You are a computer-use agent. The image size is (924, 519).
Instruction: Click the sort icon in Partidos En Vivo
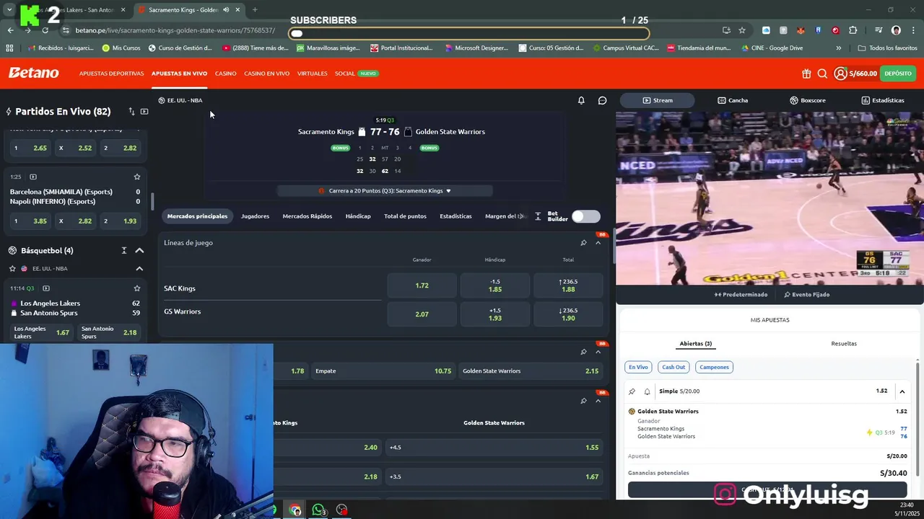coord(131,112)
